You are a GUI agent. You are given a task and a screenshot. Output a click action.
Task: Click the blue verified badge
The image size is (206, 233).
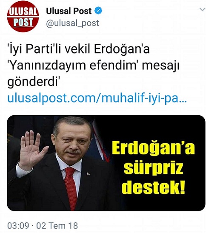coord(98,11)
